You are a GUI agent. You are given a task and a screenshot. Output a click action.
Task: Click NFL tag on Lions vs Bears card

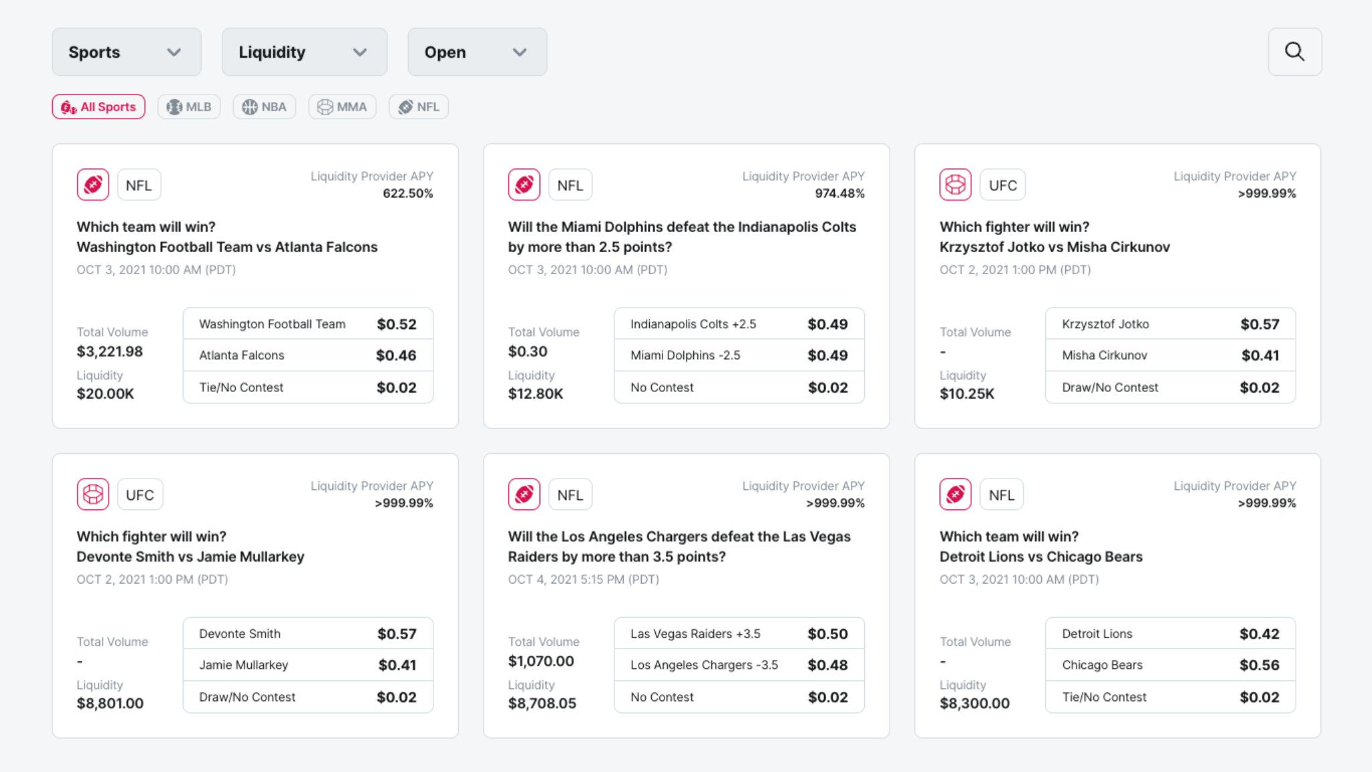pos(1002,495)
